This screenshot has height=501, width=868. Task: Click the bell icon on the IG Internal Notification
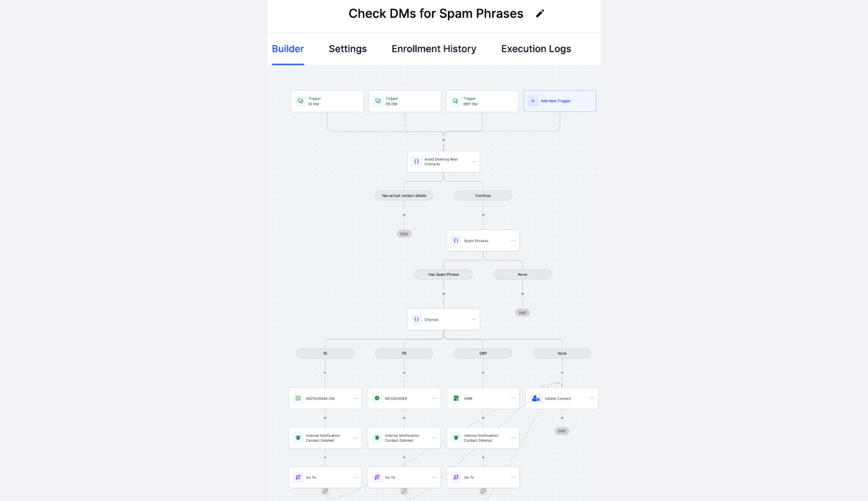pos(298,438)
